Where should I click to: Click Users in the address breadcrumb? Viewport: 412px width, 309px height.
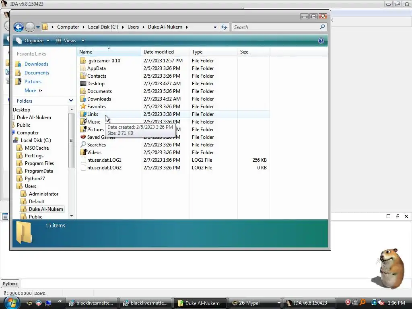pos(133,27)
